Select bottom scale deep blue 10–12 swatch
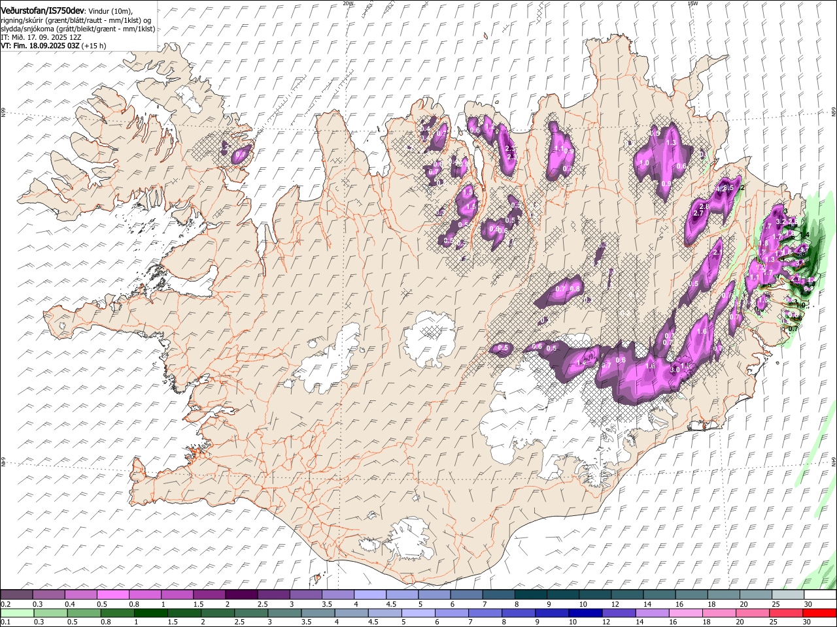837x627 pixels. click(x=585, y=613)
